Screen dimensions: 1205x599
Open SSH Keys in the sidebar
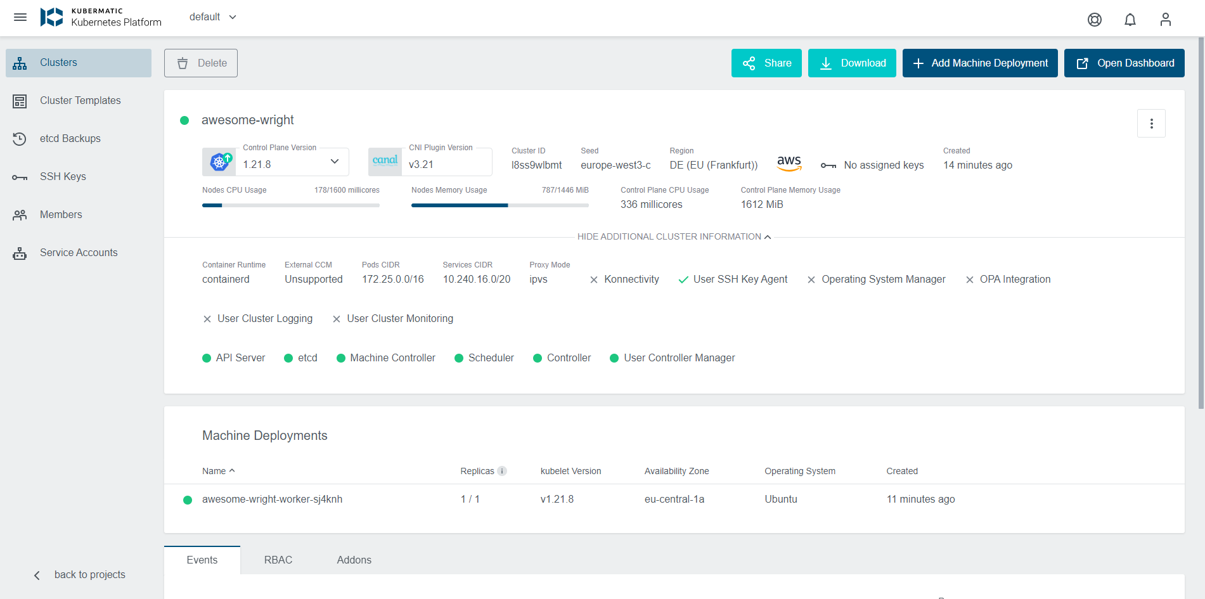click(63, 176)
